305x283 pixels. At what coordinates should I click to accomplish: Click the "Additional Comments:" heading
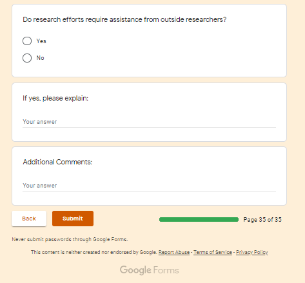57,162
